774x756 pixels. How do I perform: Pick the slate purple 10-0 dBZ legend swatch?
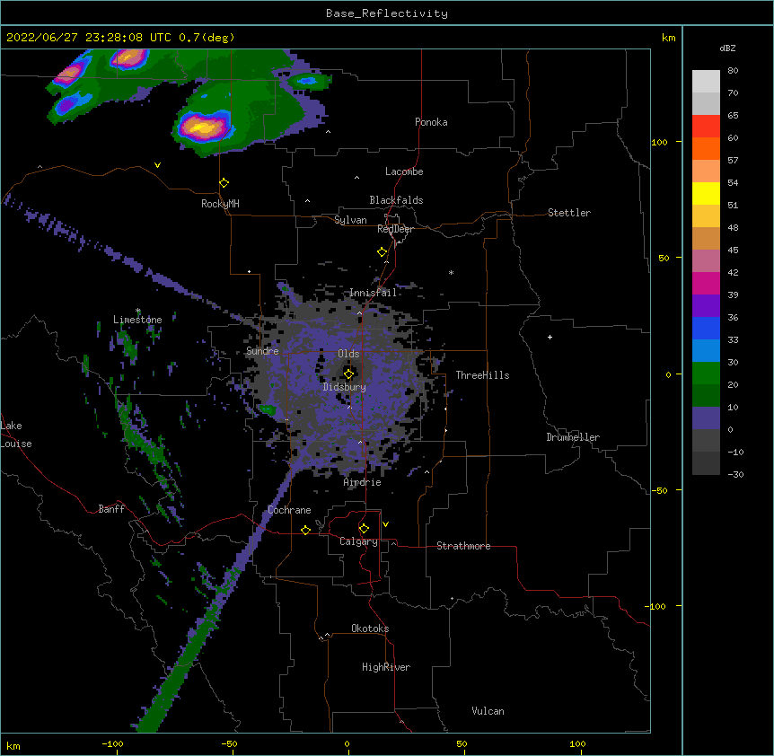coord(706,418)
